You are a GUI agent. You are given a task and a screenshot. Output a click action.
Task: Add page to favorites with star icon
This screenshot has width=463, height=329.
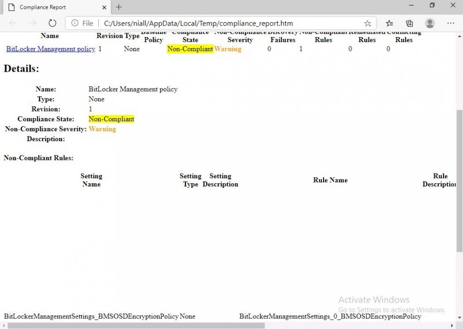367,23
